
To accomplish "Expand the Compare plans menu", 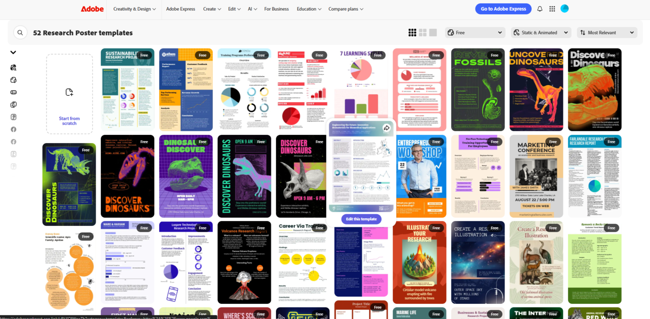I will (x=346, y=9).
